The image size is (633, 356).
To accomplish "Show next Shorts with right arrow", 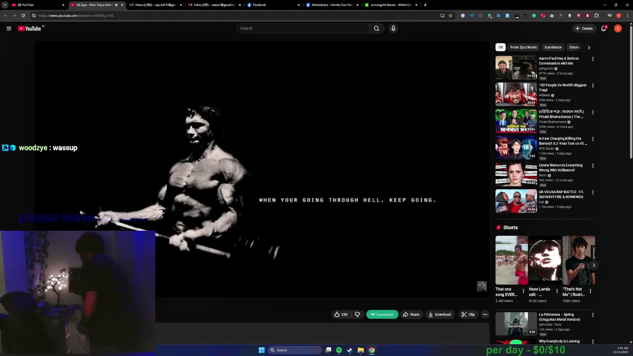I will (x=594, y=266).
